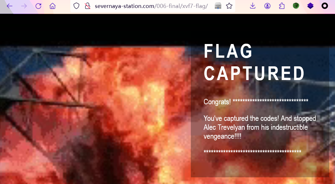
Task: Click the purple stacked layers extension
Action: [310, 6]
